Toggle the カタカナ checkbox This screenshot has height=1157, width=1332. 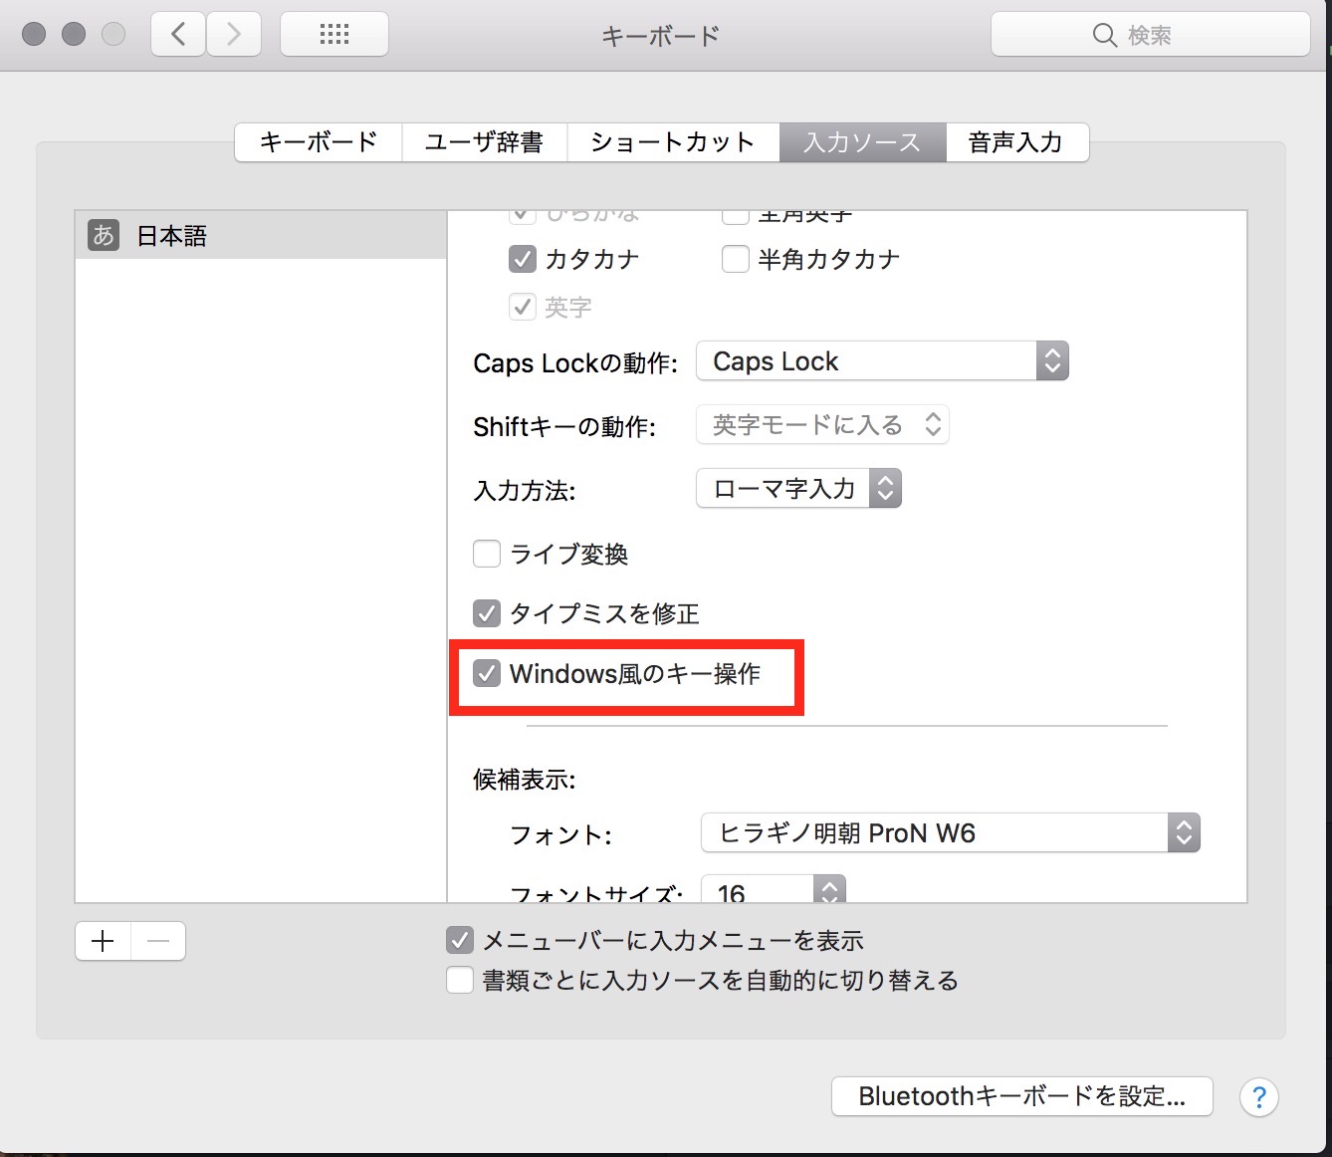pyautogui.click(x=523, y=259)
